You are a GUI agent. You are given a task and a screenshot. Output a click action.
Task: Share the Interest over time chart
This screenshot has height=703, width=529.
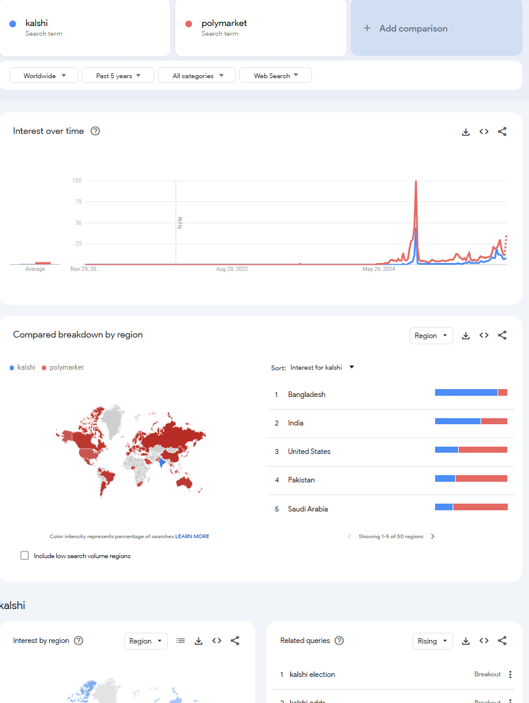502,132
